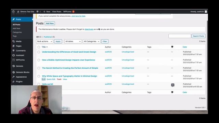219x123 pixels.
Task: Open the WordPress logo menu
Action: point(13,12)
